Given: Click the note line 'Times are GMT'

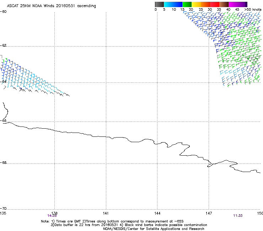Looking at the screenshot, I should coord(68,221).
